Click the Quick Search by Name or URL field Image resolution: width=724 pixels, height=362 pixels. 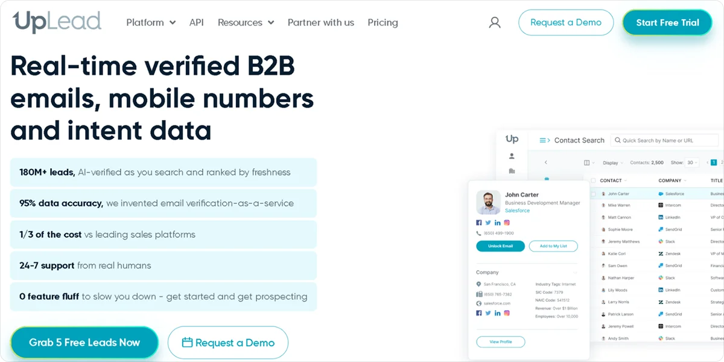[x=665, y=140]
